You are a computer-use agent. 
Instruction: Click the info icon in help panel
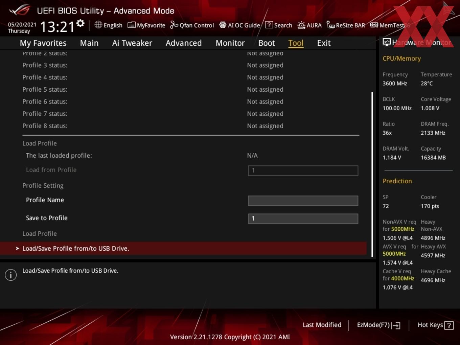tap(11, 275)
